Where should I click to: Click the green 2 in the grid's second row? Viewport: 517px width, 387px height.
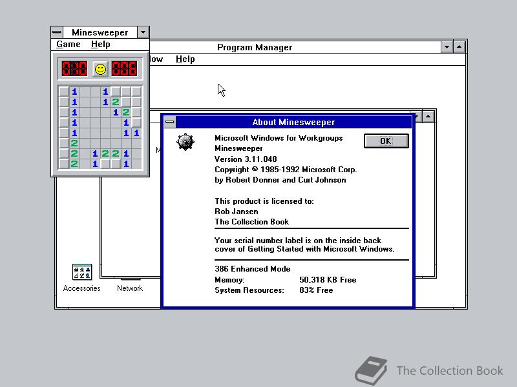point(116,102)
